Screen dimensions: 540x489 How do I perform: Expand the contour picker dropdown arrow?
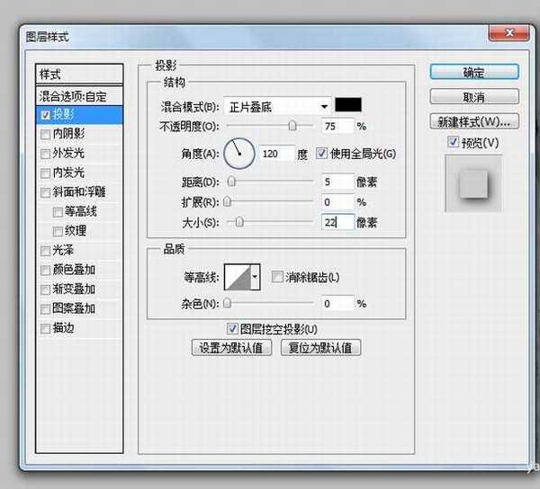[x=256, y=277]
